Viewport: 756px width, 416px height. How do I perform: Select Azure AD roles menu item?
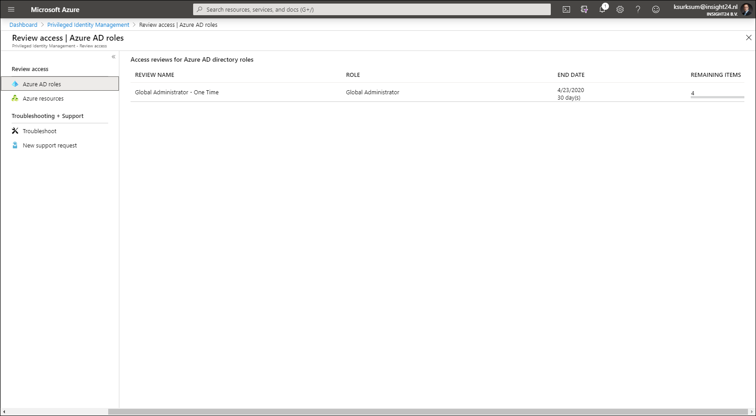coord(60,84)
